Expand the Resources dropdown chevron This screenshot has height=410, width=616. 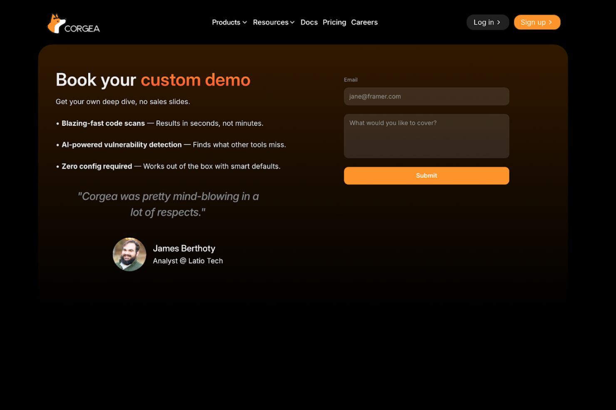pyautogui.click(x=292, y=22)
